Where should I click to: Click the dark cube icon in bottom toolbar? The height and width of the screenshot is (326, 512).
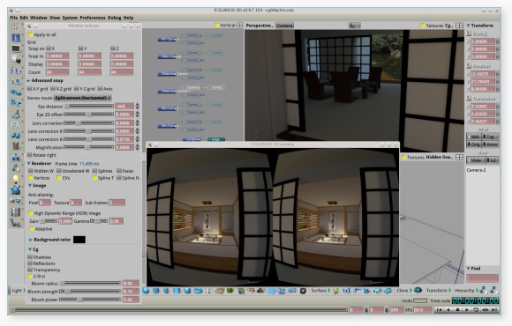303,291
